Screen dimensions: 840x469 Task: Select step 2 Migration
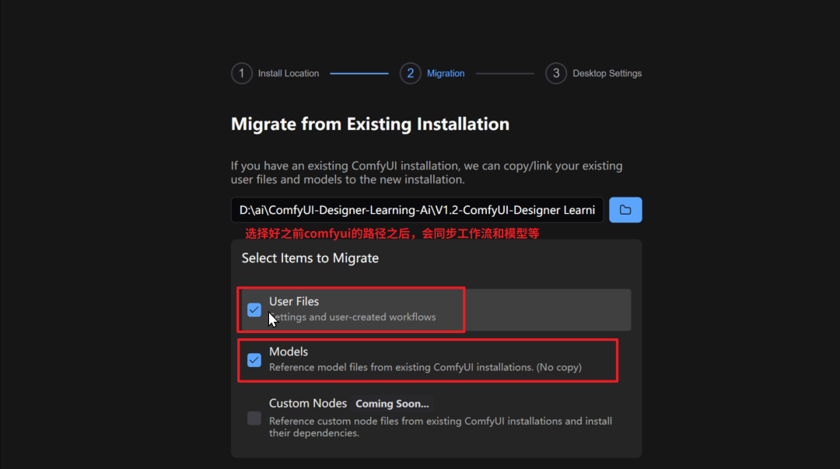pyautogui.click(x=432, y=73)
